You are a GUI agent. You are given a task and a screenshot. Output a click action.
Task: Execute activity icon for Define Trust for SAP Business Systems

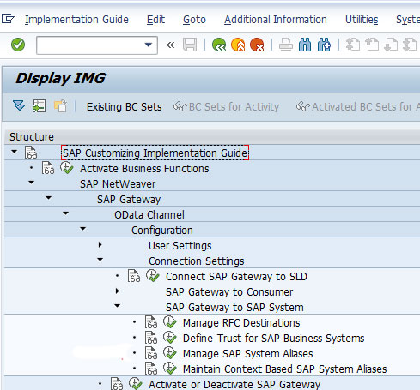(170, 338)
